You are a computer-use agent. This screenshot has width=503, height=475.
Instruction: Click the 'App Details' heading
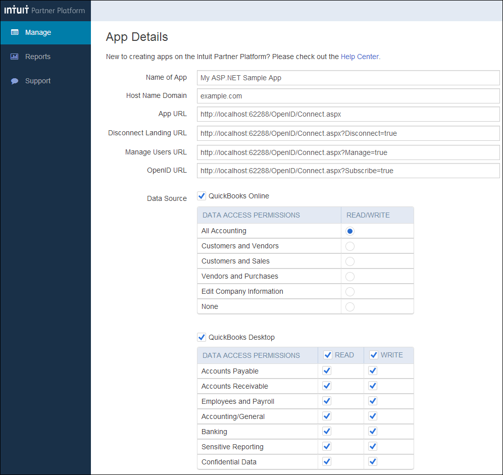[x=137, y=37]
